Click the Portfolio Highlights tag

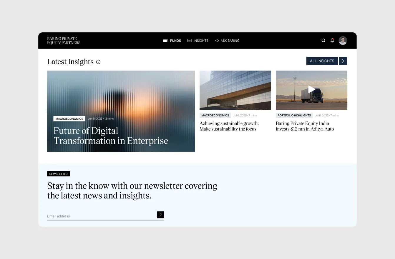click(x=294, y=116)
